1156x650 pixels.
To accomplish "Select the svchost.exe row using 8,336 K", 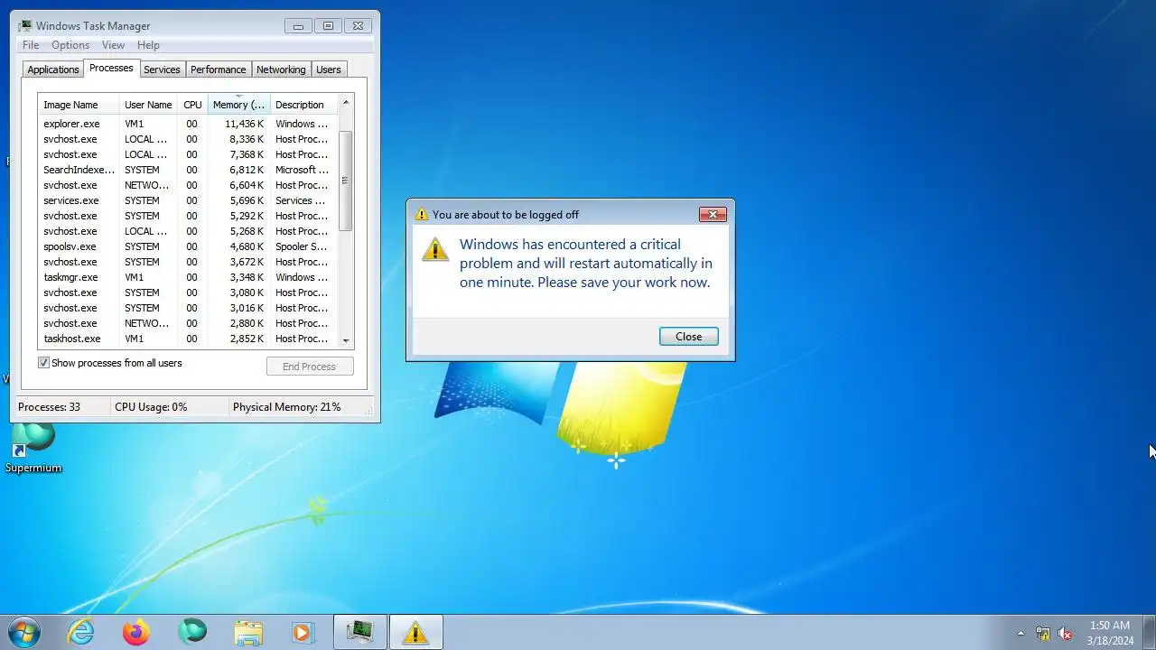I will click(x=188, y=139).
